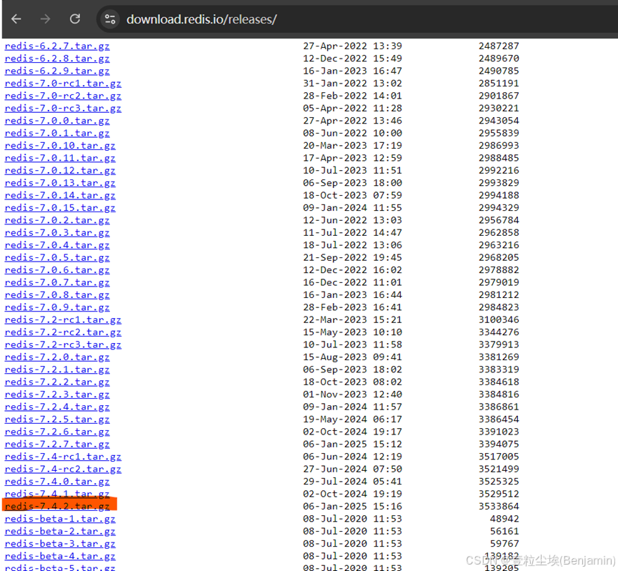
Task: Download redis-7.0.6.tar.gz
Action: [57, 270]
